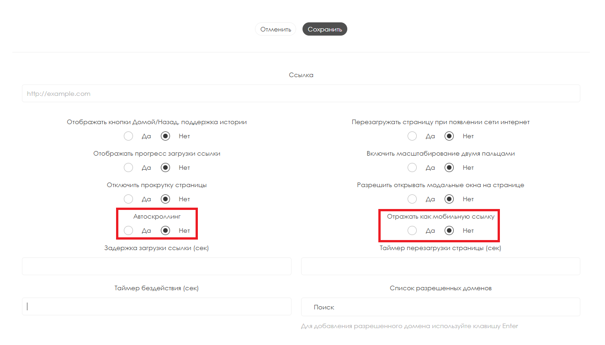Choose Да for Отражать как мобильную ссылку
605x345 pixels.
(x=412, y=230)
